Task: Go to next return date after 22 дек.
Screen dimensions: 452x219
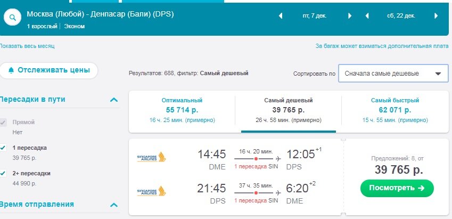Action: [x=436, y=16]
